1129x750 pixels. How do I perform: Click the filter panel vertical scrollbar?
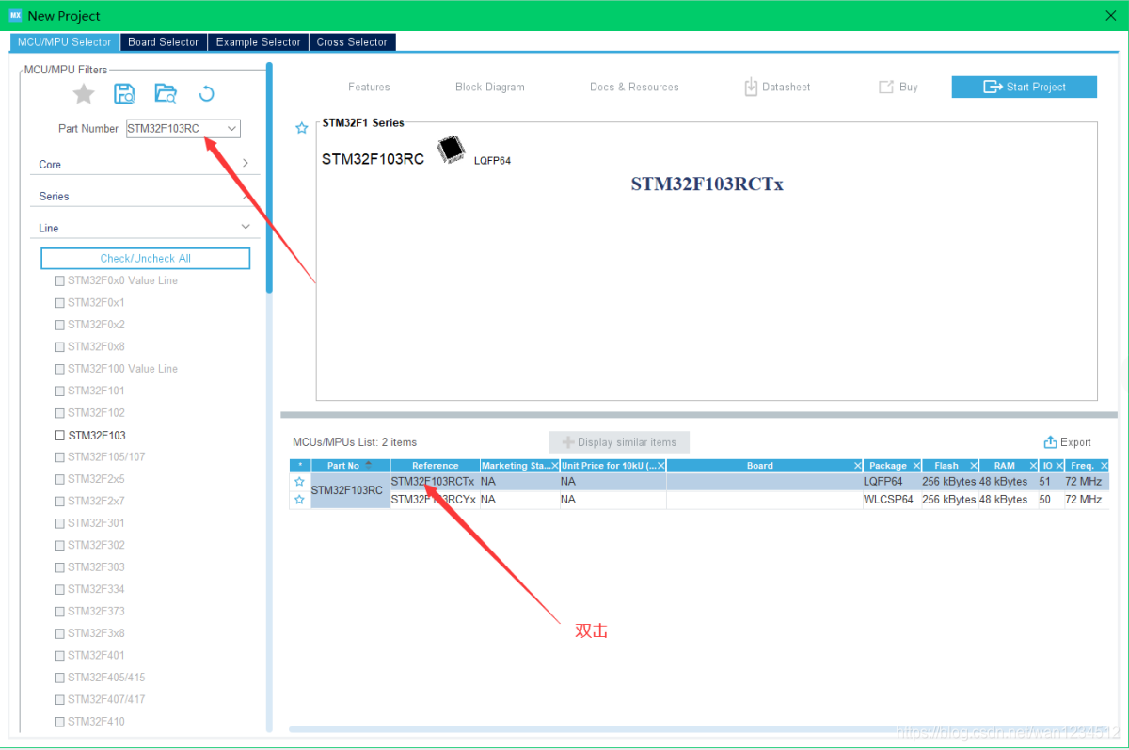[x=269, y=179]
